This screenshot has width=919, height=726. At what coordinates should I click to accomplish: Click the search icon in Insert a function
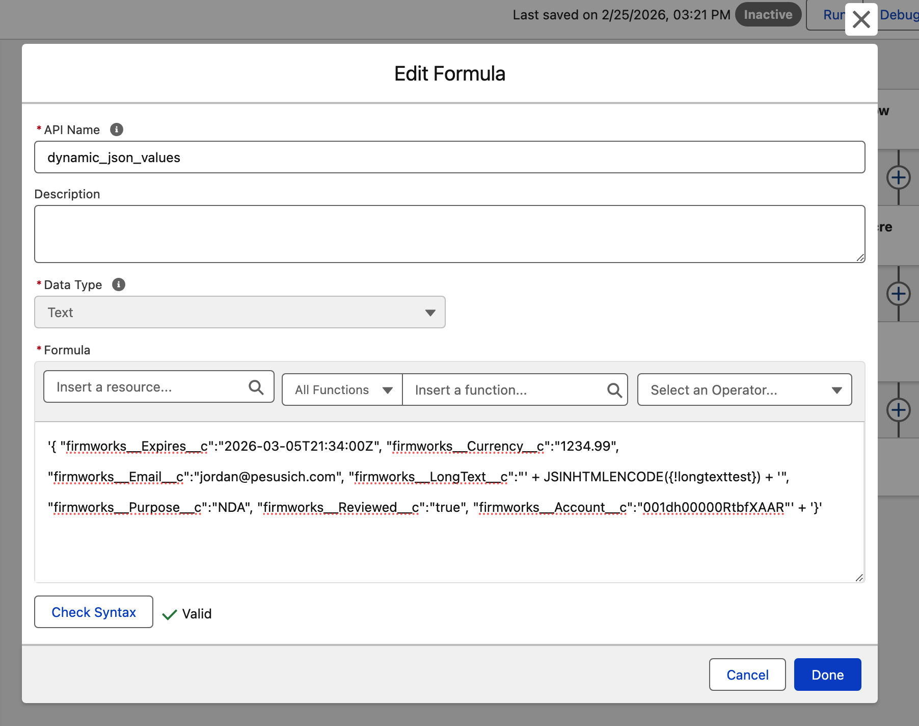(615, 390)
